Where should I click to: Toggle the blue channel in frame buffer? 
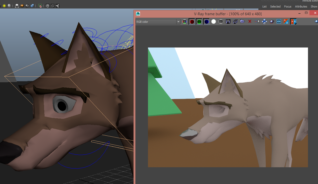click(206, 22)
